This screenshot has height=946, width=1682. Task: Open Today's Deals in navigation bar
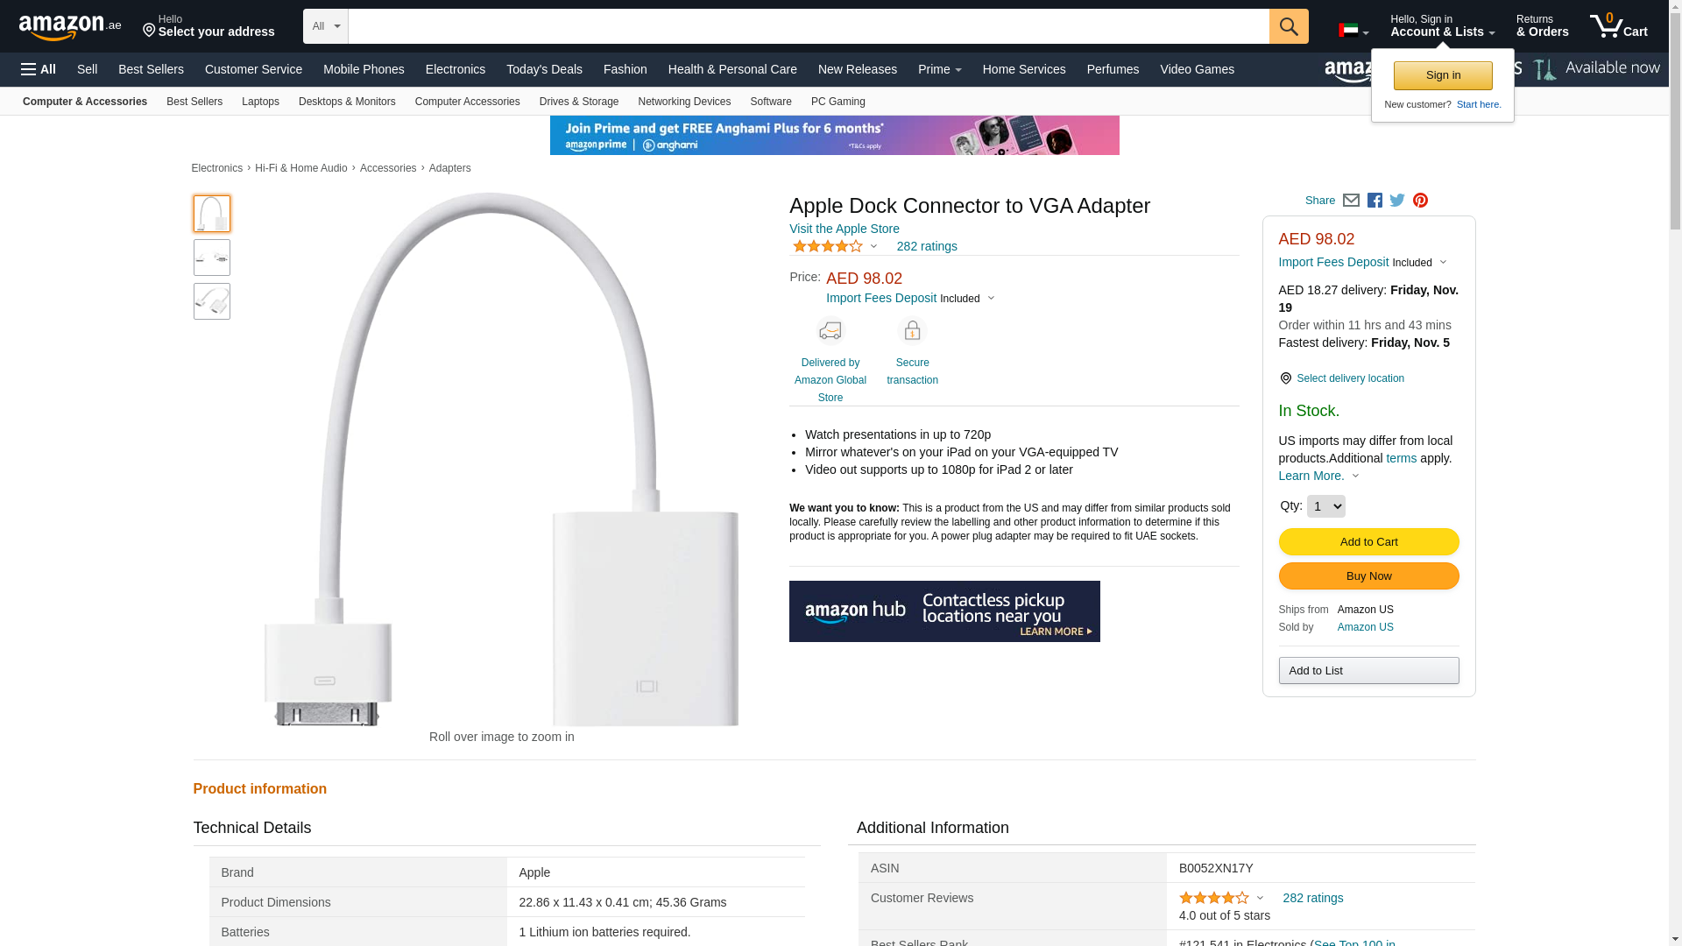[x=544, y=69]
